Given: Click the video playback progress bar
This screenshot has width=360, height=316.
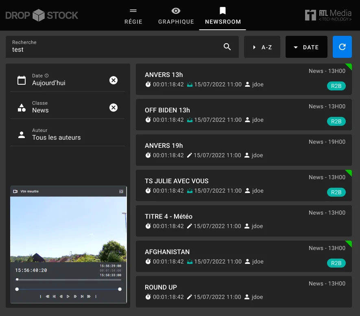Looking at the screenshot, I should point(68,280).
